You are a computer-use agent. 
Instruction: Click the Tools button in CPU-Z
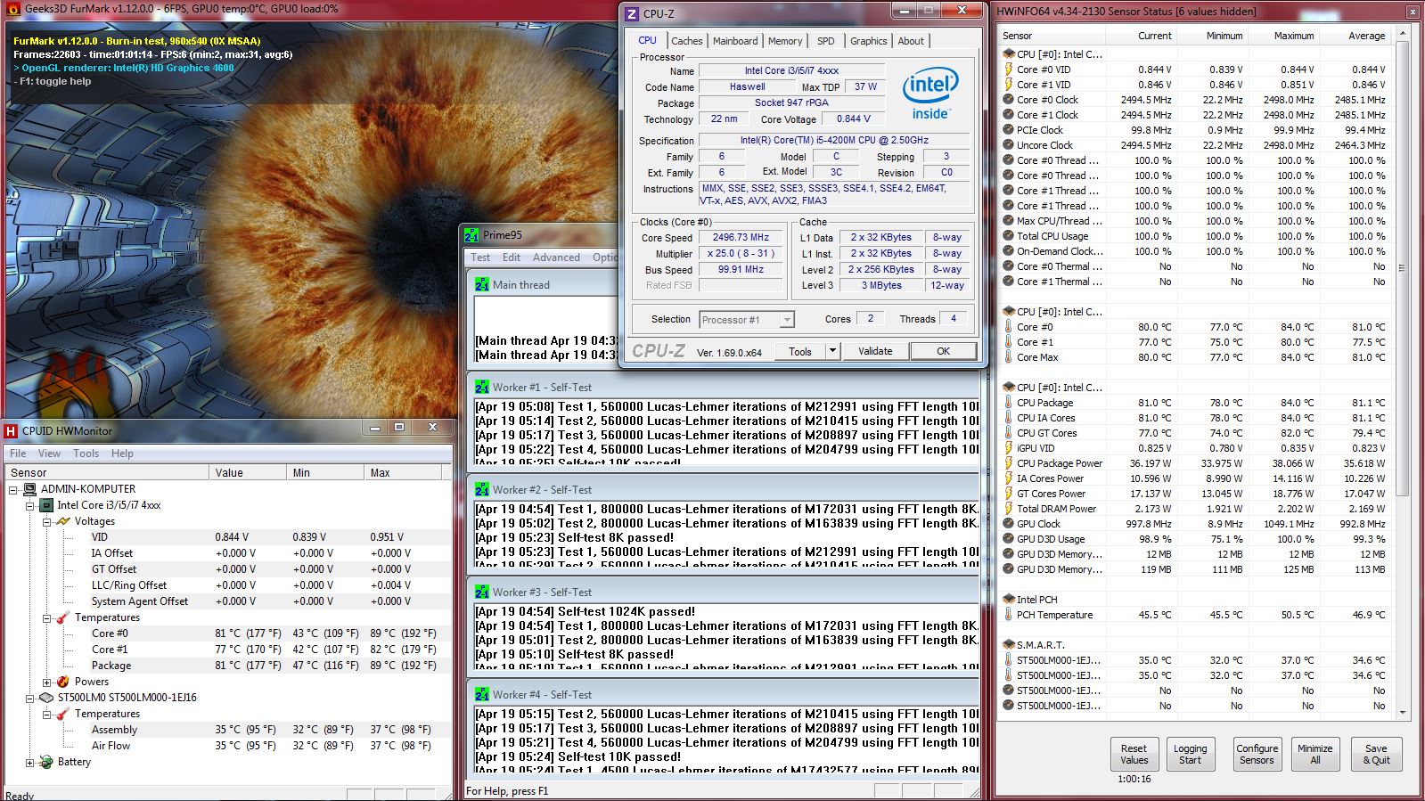tap(800, 352)
